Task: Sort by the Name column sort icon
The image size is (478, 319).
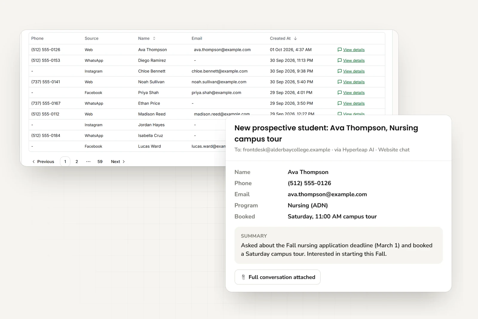Action: [154, 39]
